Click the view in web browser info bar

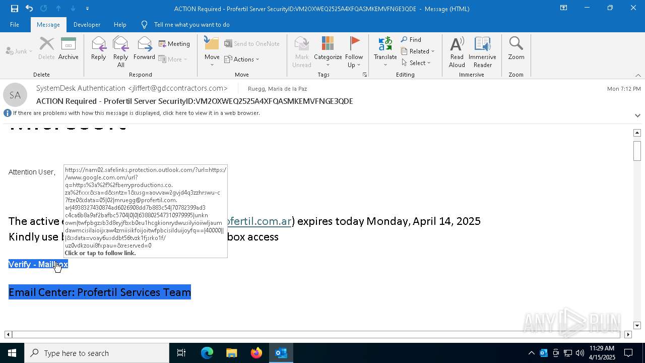pyautogui.click(x=136, y=113)
